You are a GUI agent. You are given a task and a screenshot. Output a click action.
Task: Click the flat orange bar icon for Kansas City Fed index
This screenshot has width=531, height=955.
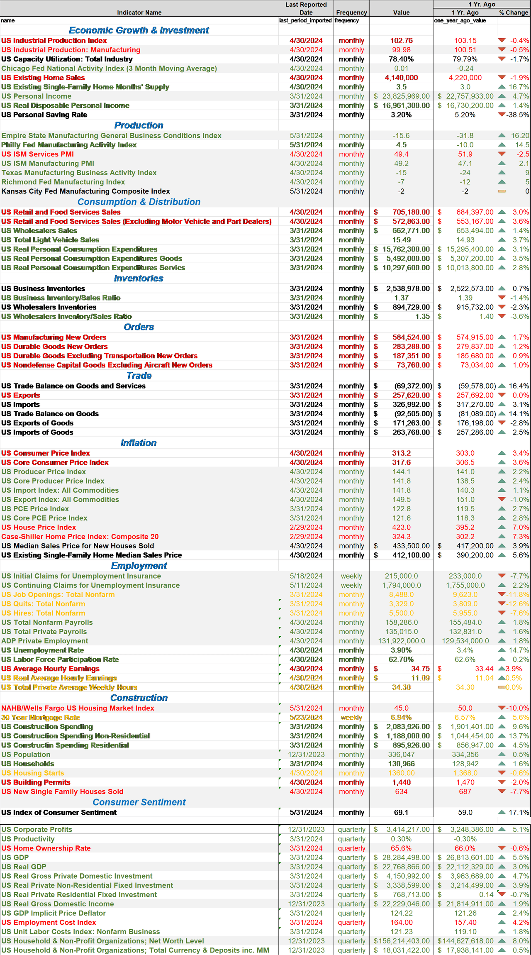click(x=502, y=191)
